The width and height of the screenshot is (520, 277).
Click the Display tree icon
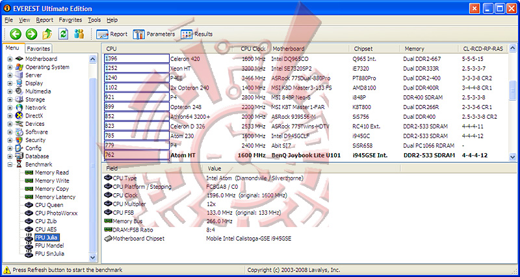[19, 84]
